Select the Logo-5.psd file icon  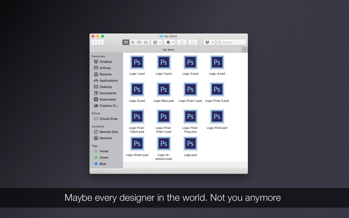point(137,90)
